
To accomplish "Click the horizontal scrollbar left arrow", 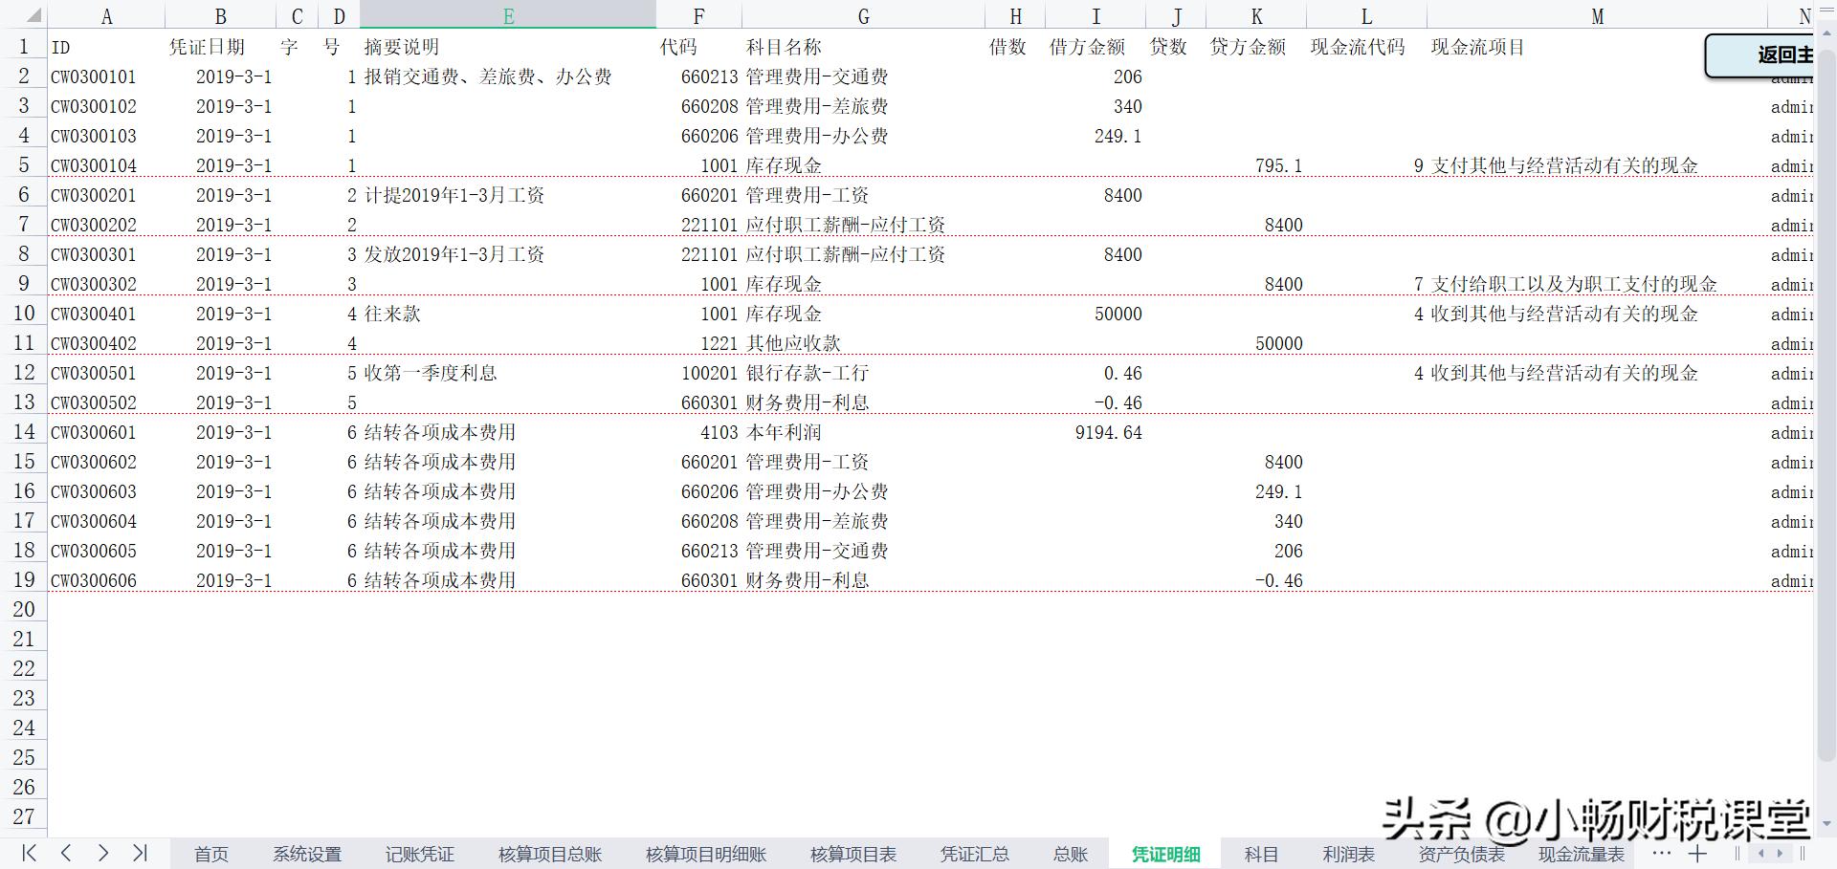I will pyautogui.click(x=1761, y=854).
